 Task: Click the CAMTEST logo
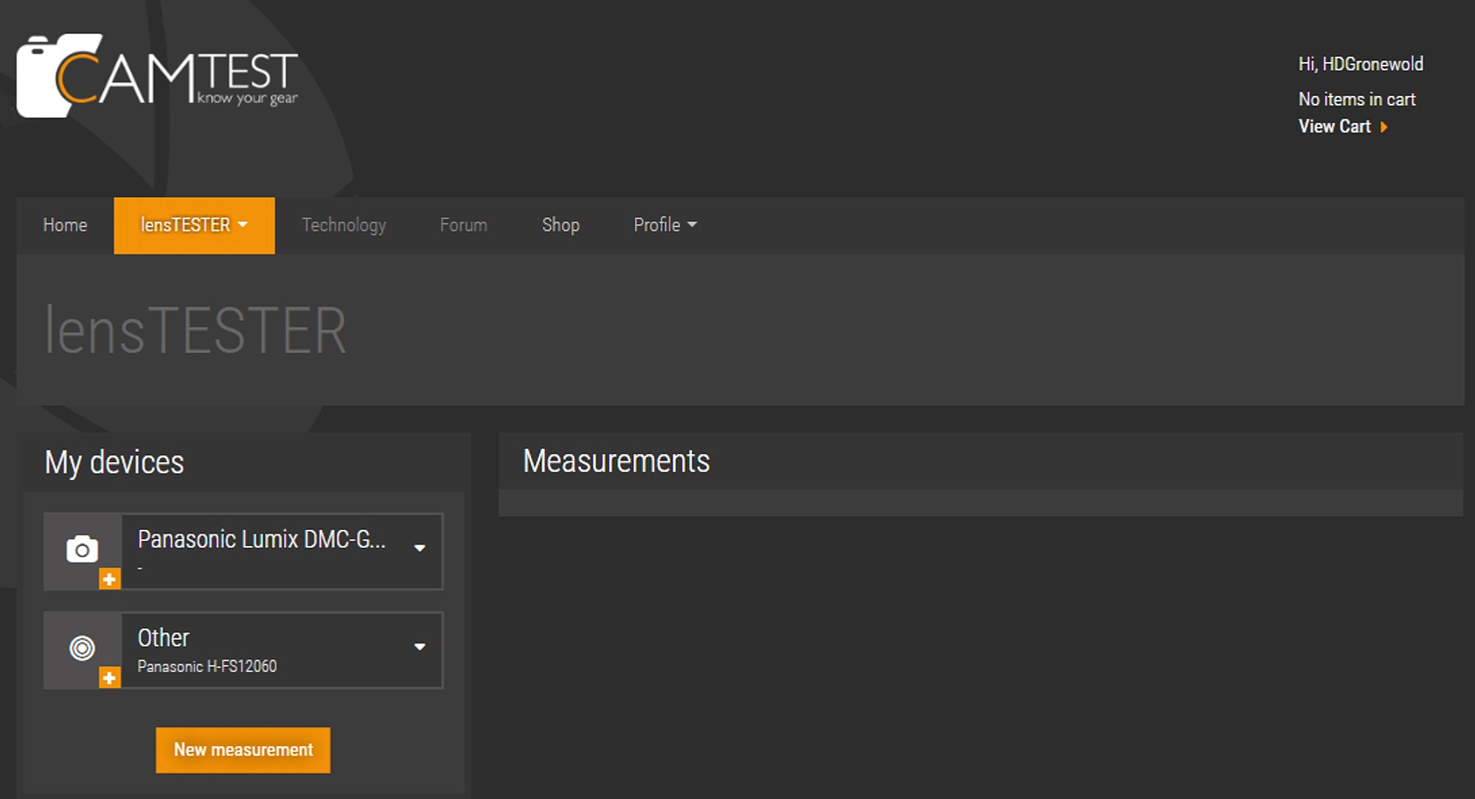pyautogui.click(x=157, y=75)
